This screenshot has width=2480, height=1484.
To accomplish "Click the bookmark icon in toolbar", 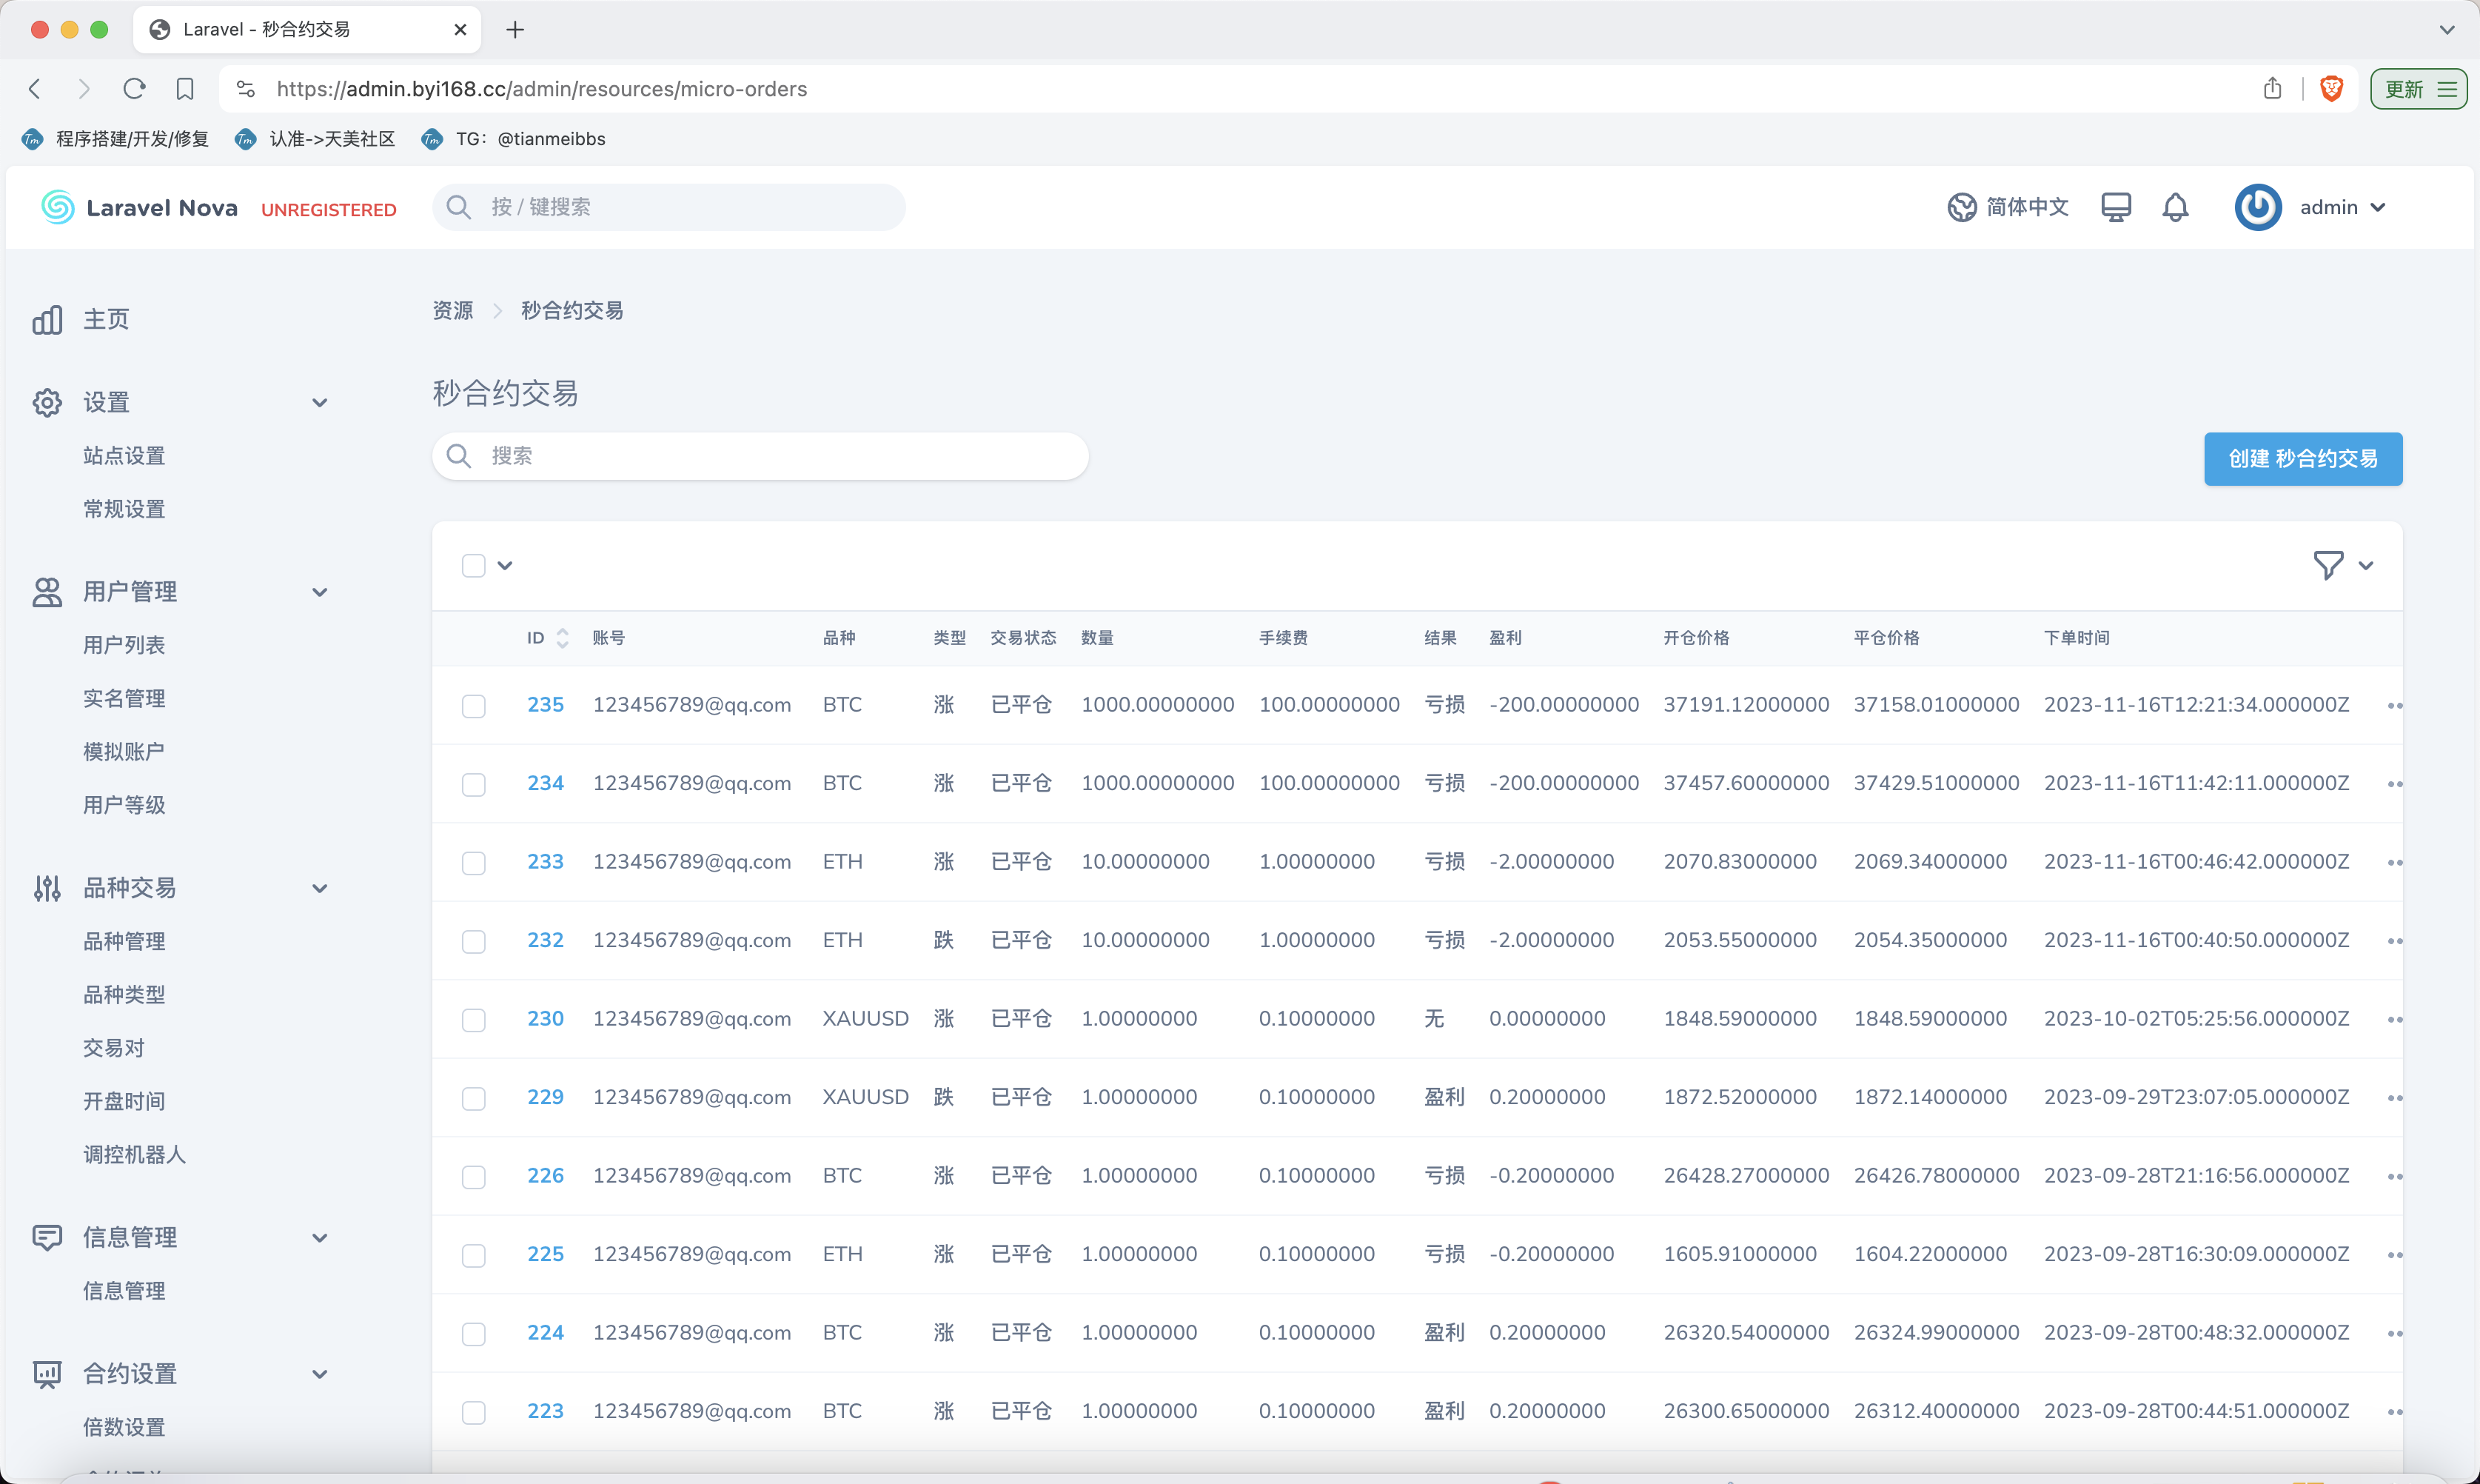I will pyautogui.click(x=185, y=89).
